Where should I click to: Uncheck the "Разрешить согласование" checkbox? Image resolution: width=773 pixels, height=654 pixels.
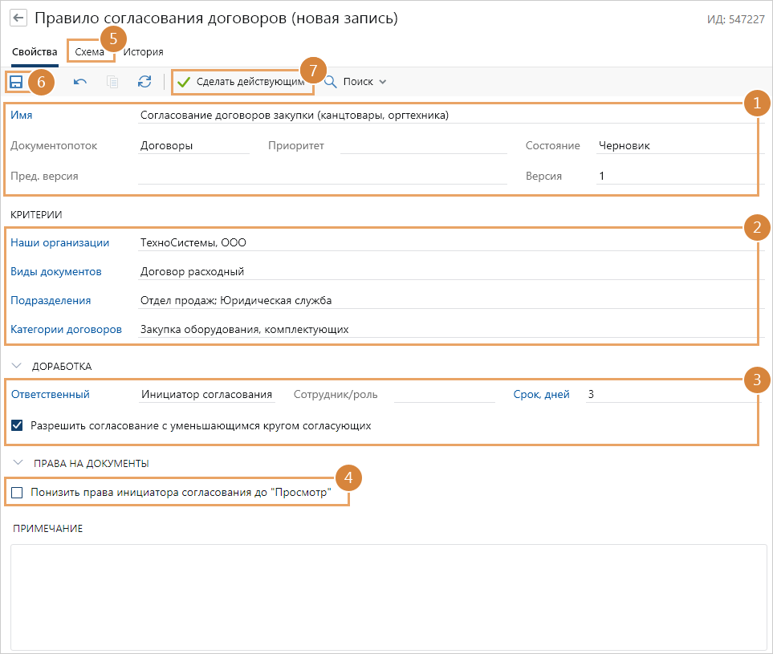[x=18, y=426]
